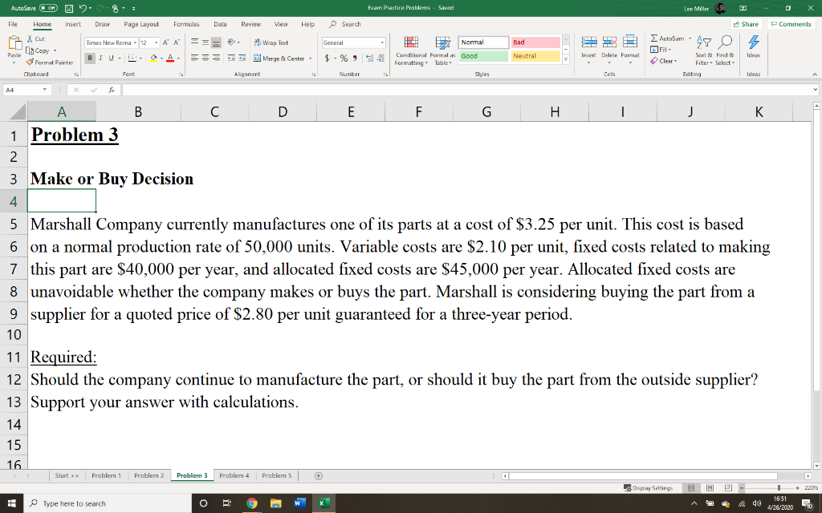Image resolution: width=822 pixels, height=513 pixels.
Task: Expand the font color dropdown arrow
Action: point(178,58)
